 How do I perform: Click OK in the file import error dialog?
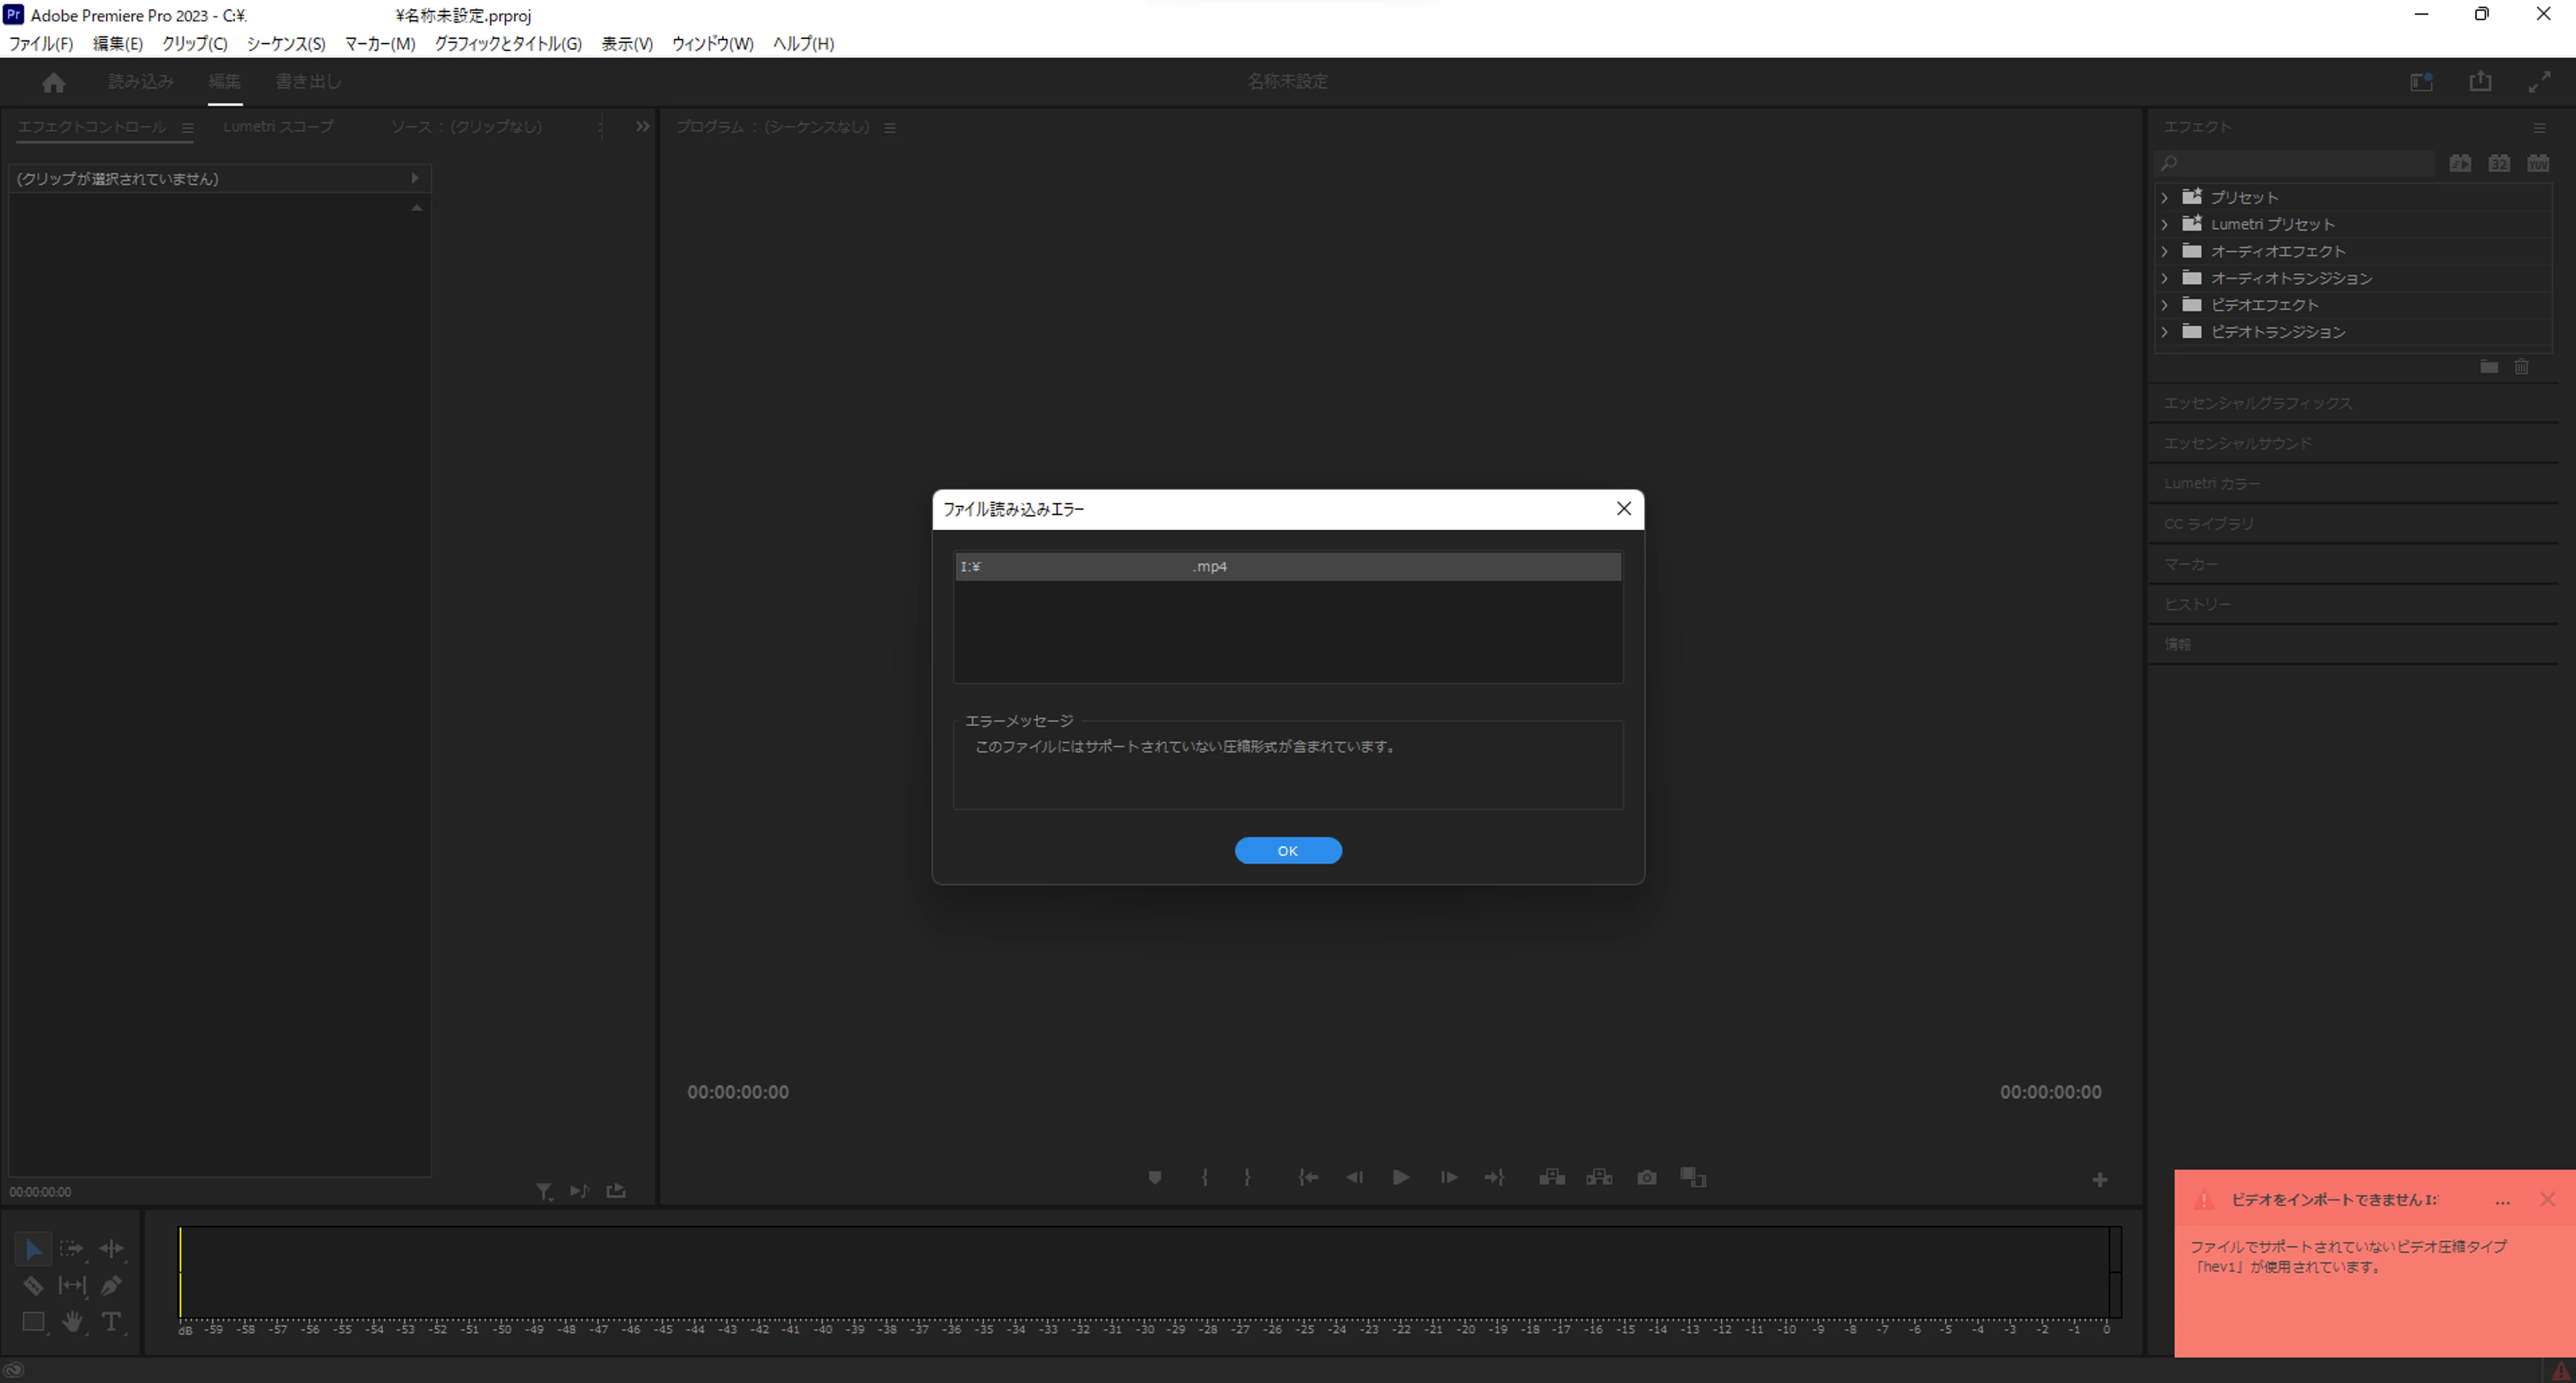pos(1287,851)
